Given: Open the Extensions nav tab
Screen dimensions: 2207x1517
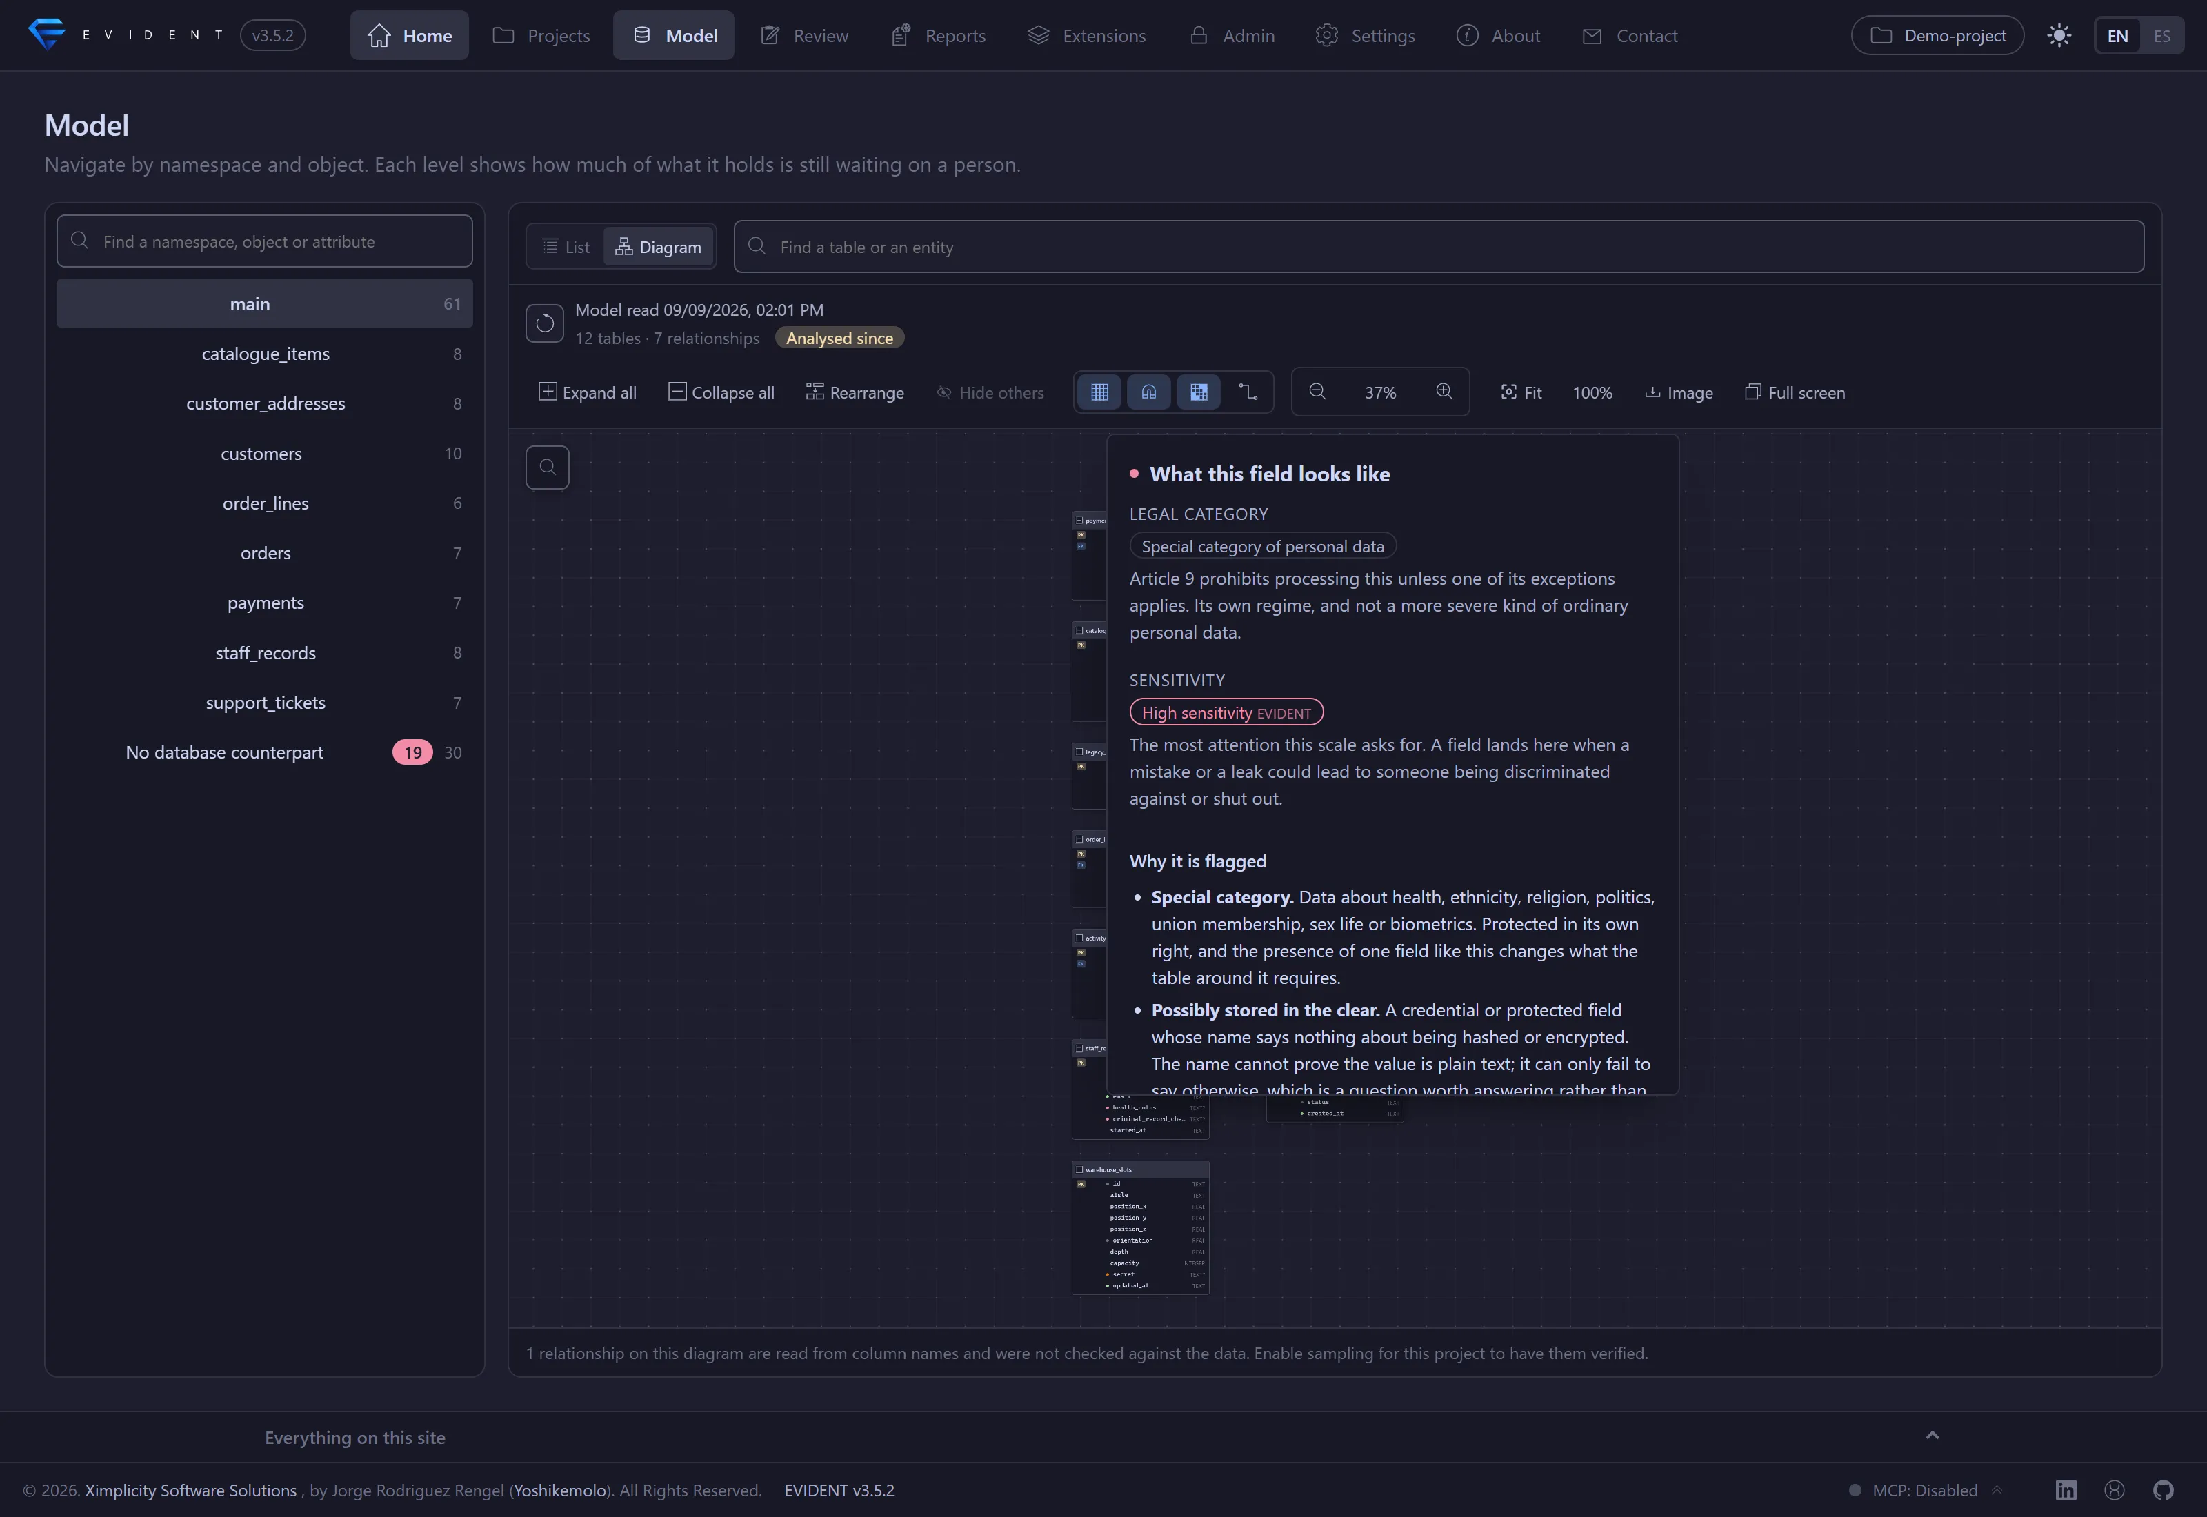Looking at the screenshot, I should point(1086,36).
